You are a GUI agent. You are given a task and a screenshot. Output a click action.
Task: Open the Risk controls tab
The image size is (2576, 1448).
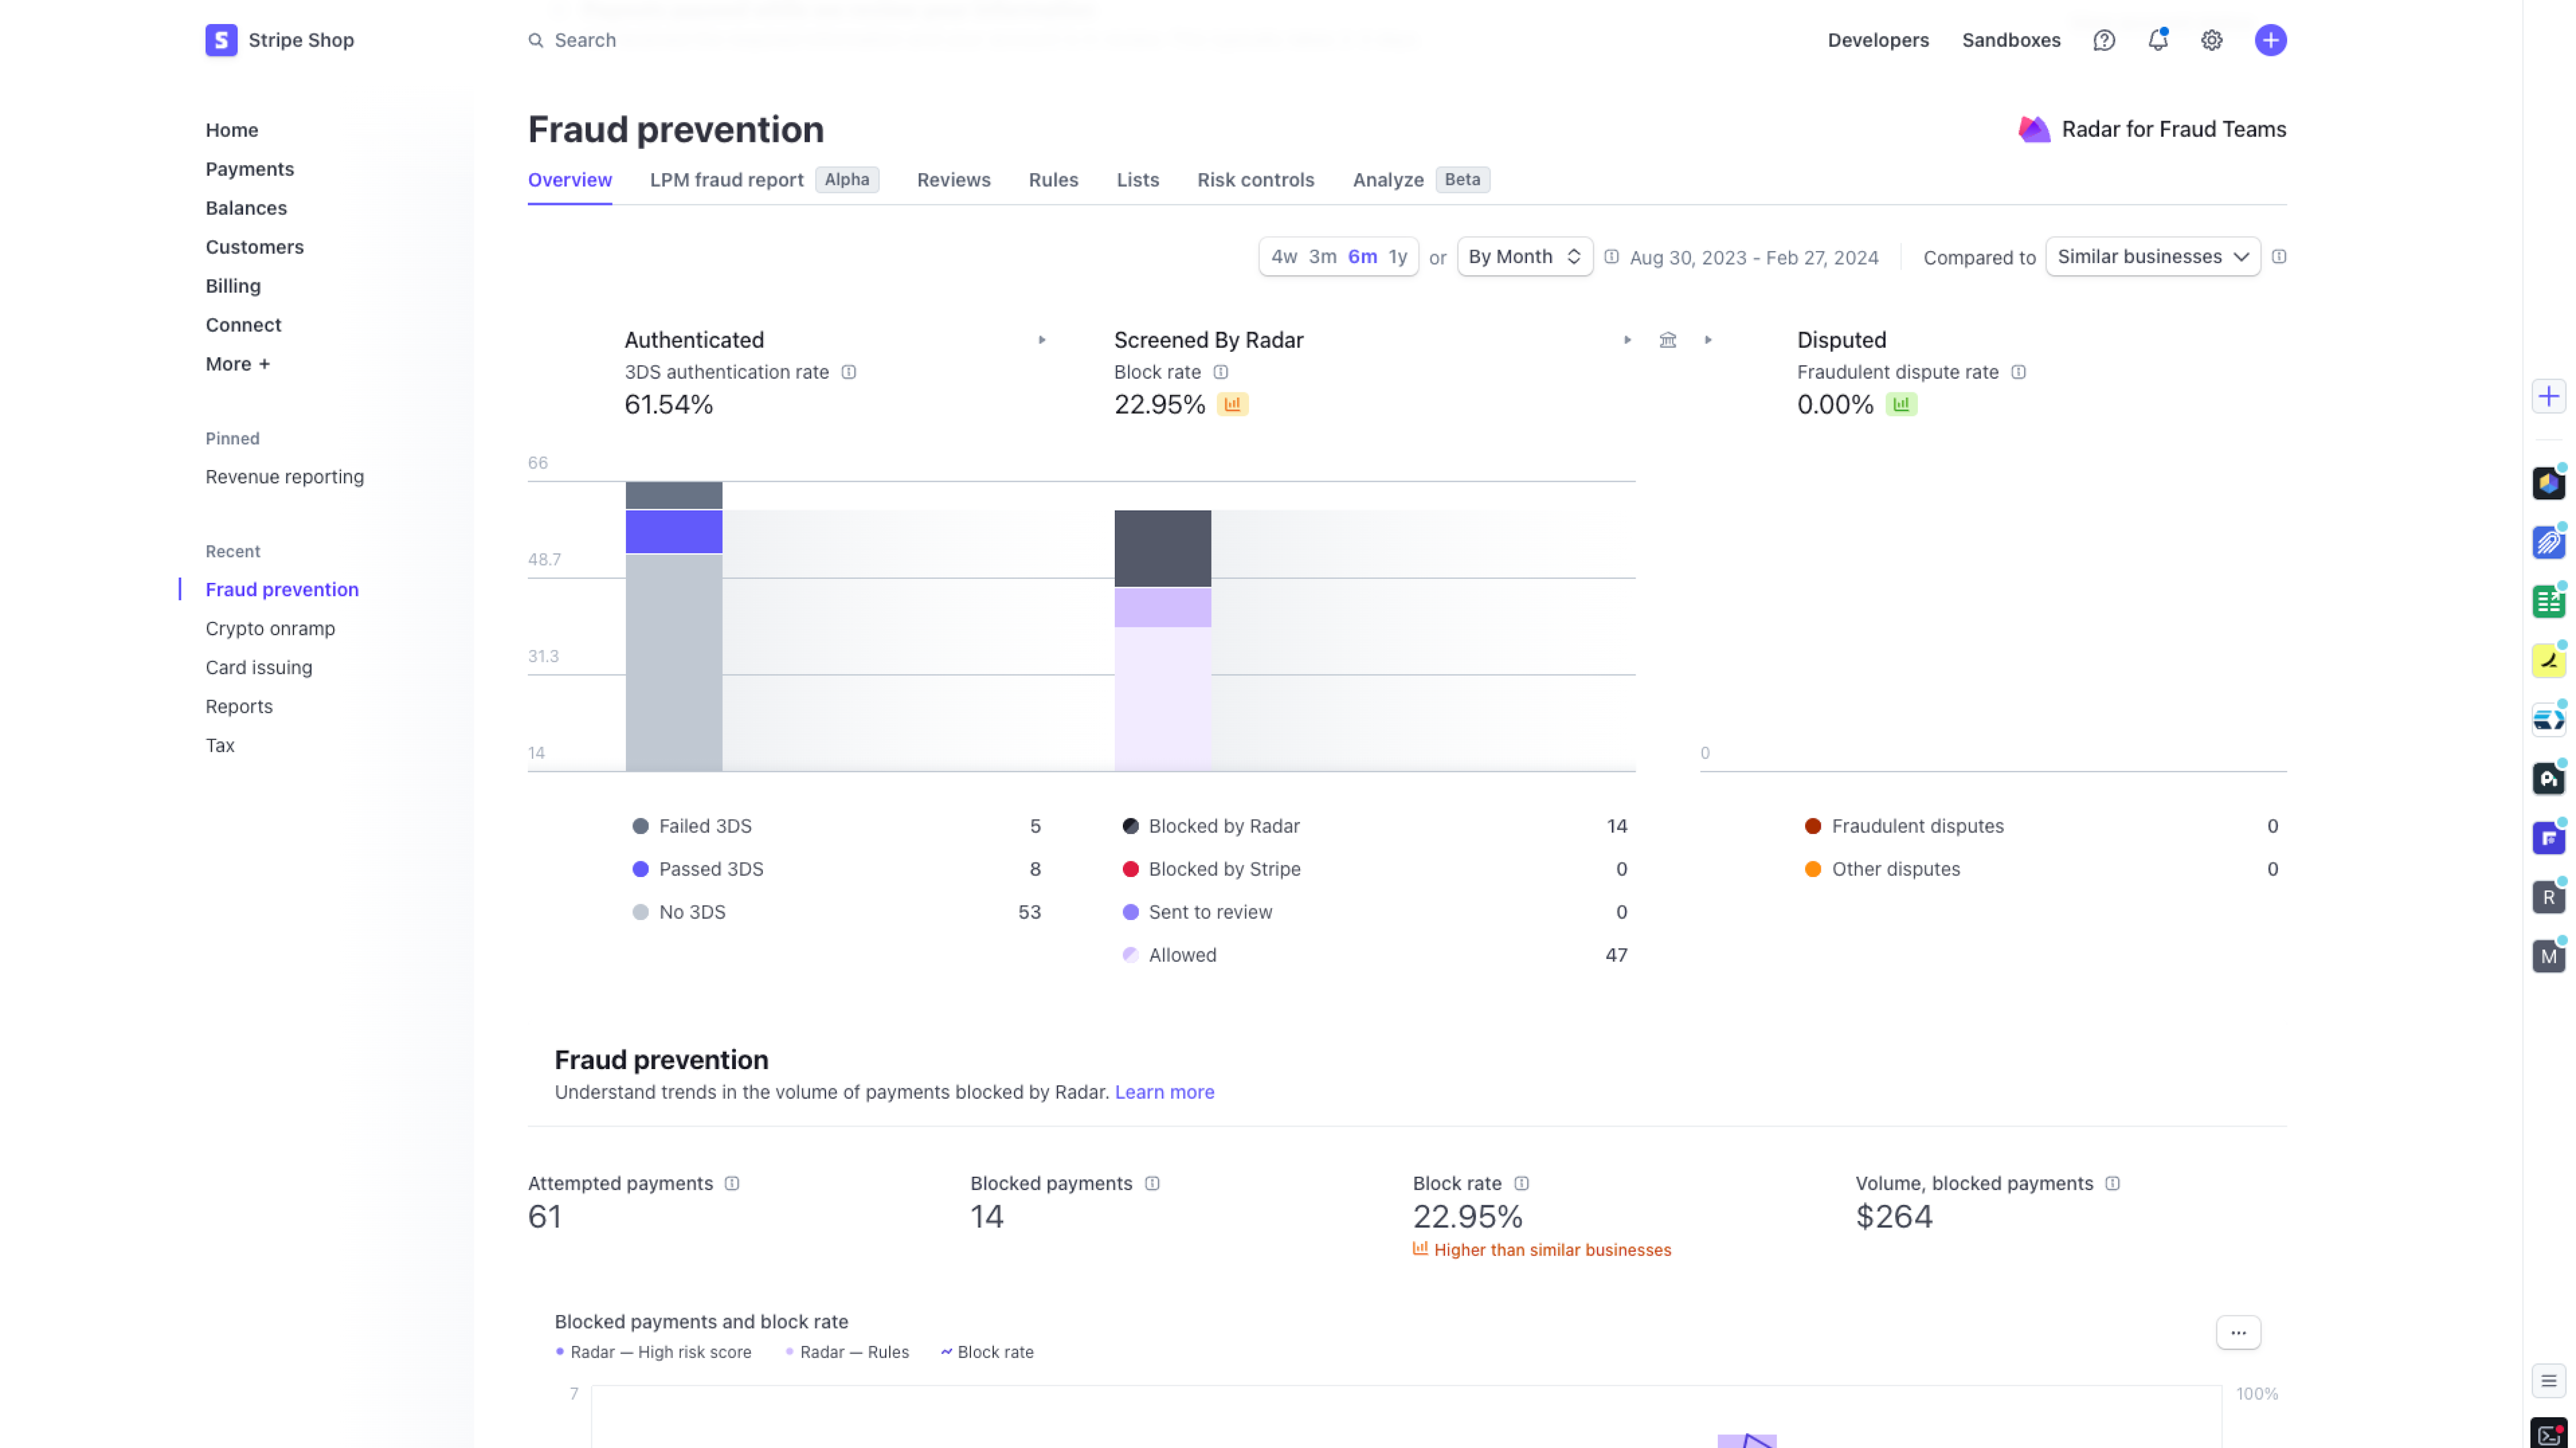point(1256,180)
